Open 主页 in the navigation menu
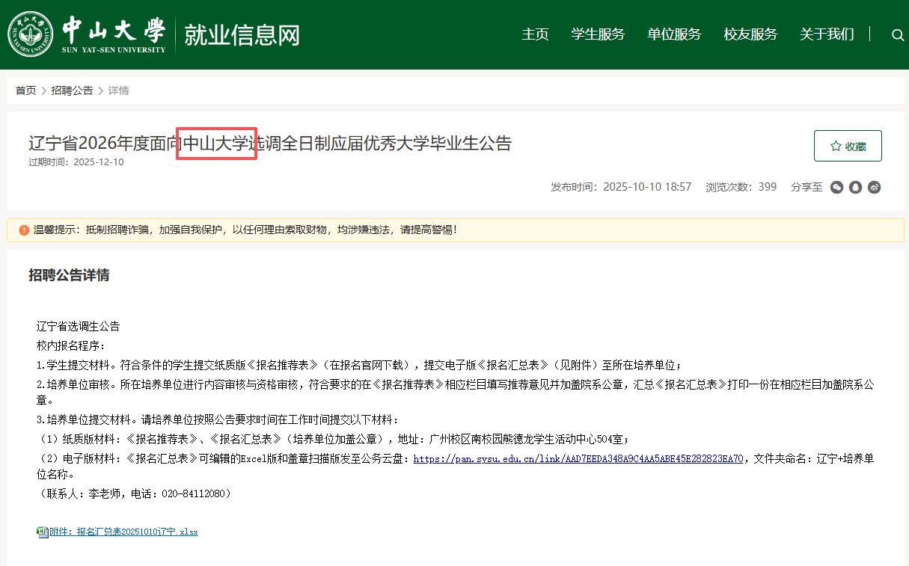Screen dimensions: 909x566 (x=535, y=34)
